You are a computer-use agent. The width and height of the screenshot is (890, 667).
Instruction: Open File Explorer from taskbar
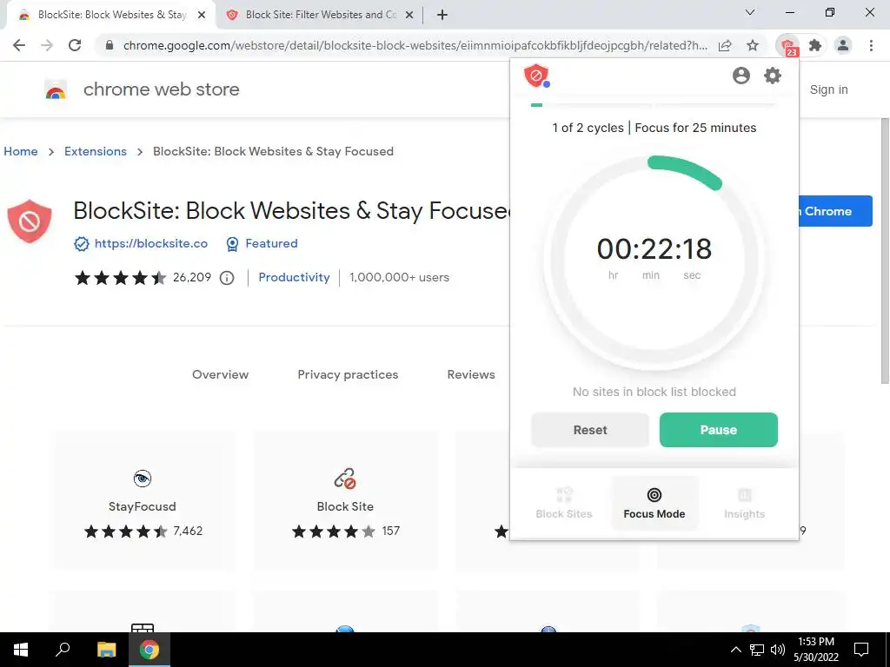pyautogui.click(x=106, y=650)
